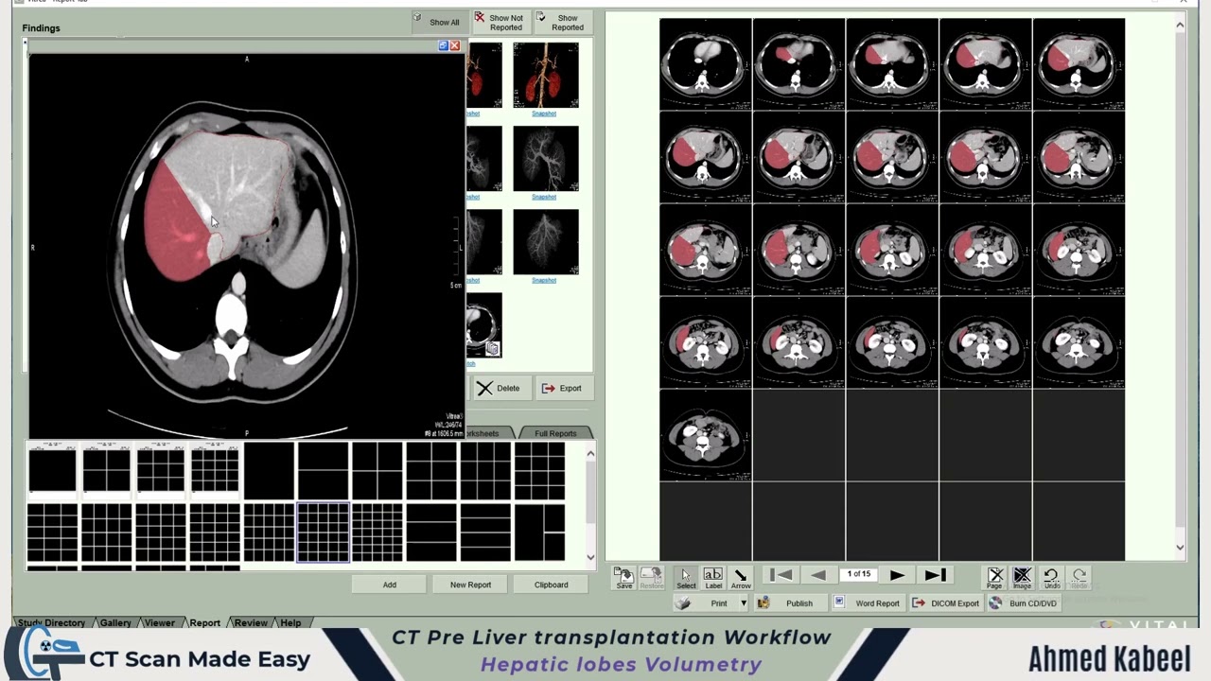Viewport: 1211px width, 681px height.
Task: Create a New Report
Action: point(470,585)
